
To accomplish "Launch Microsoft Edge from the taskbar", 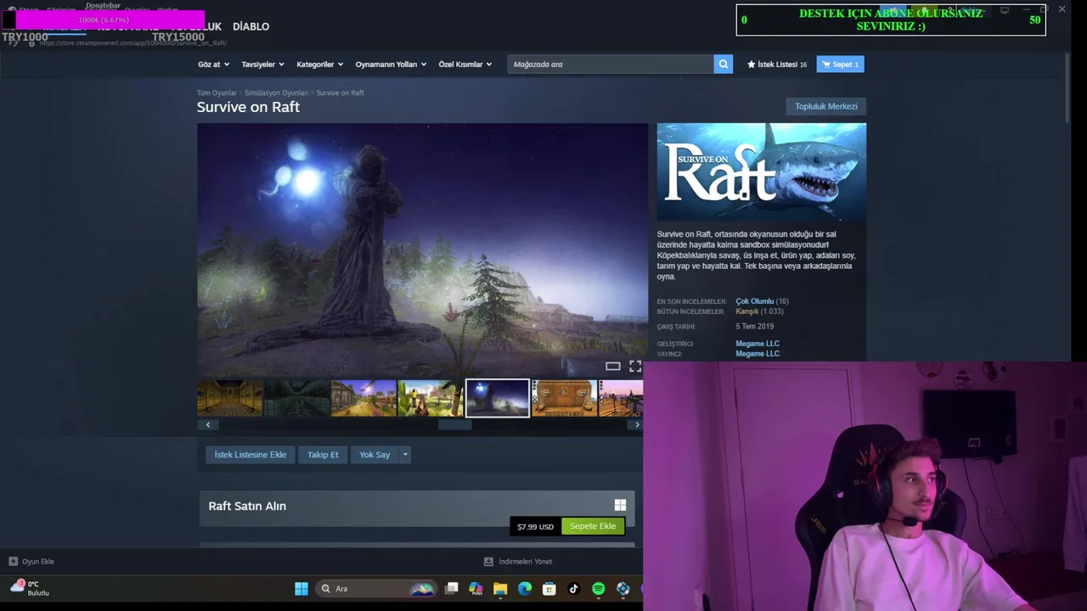I will pyautogui.click(x=525, y=588).
